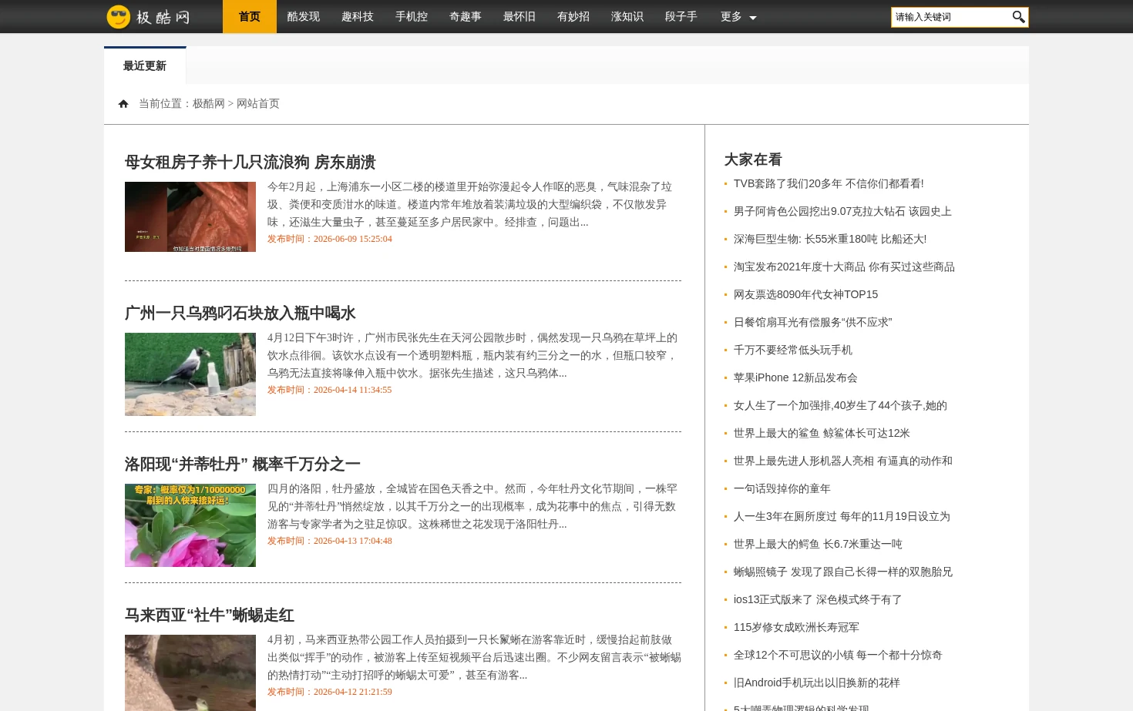
Task: Open 千万不要经常低头玩手机 link
Action: tap(793, 350)
